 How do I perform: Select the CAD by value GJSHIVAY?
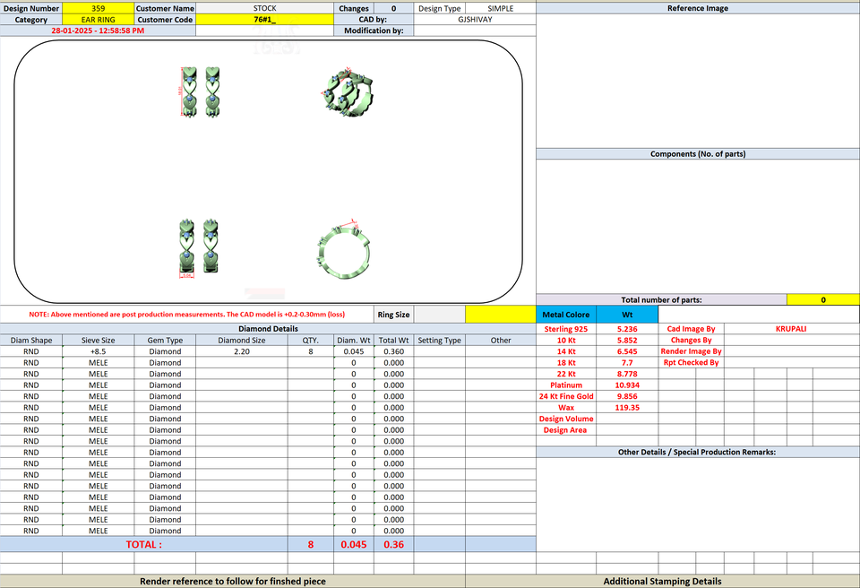tap(475, 19)
